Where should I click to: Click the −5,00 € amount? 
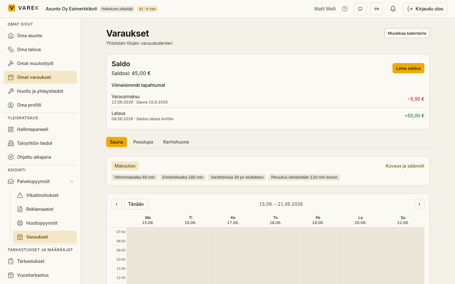pyautogui.click(x=416, y=99)
